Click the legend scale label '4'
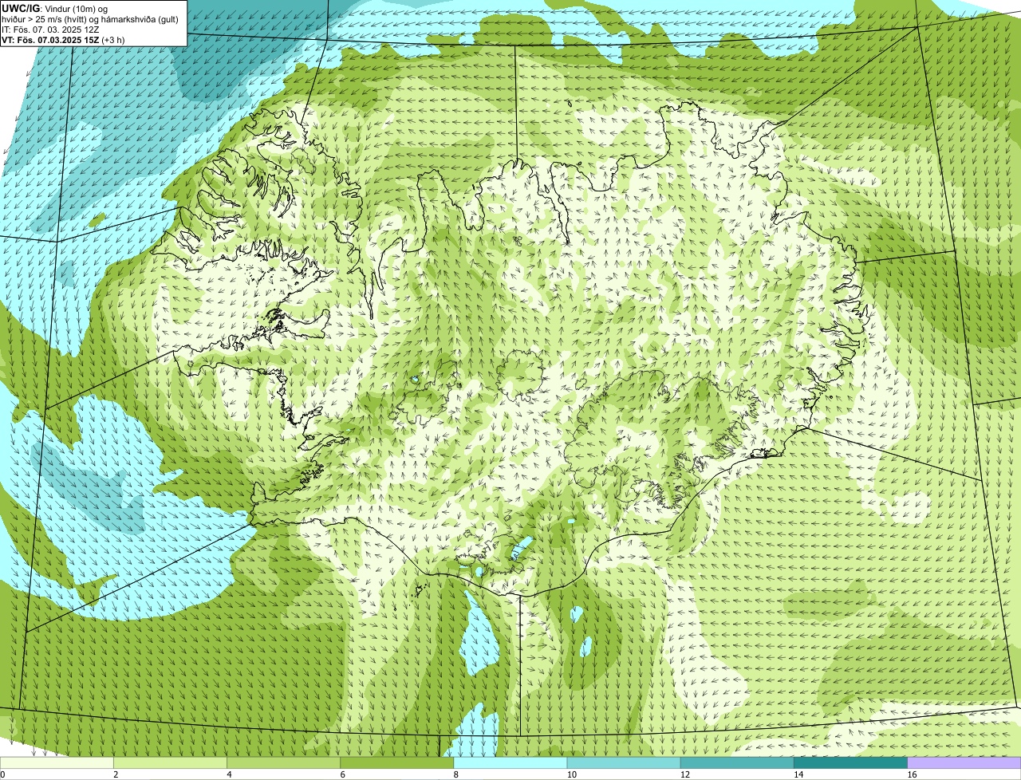 [x=229, y=774]
